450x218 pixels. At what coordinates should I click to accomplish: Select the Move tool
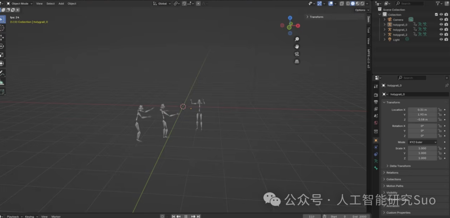click(x=2, y=38)
